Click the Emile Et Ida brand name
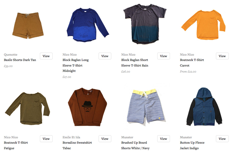This screenshot has width=234, height=154. (x=71, y=137)
